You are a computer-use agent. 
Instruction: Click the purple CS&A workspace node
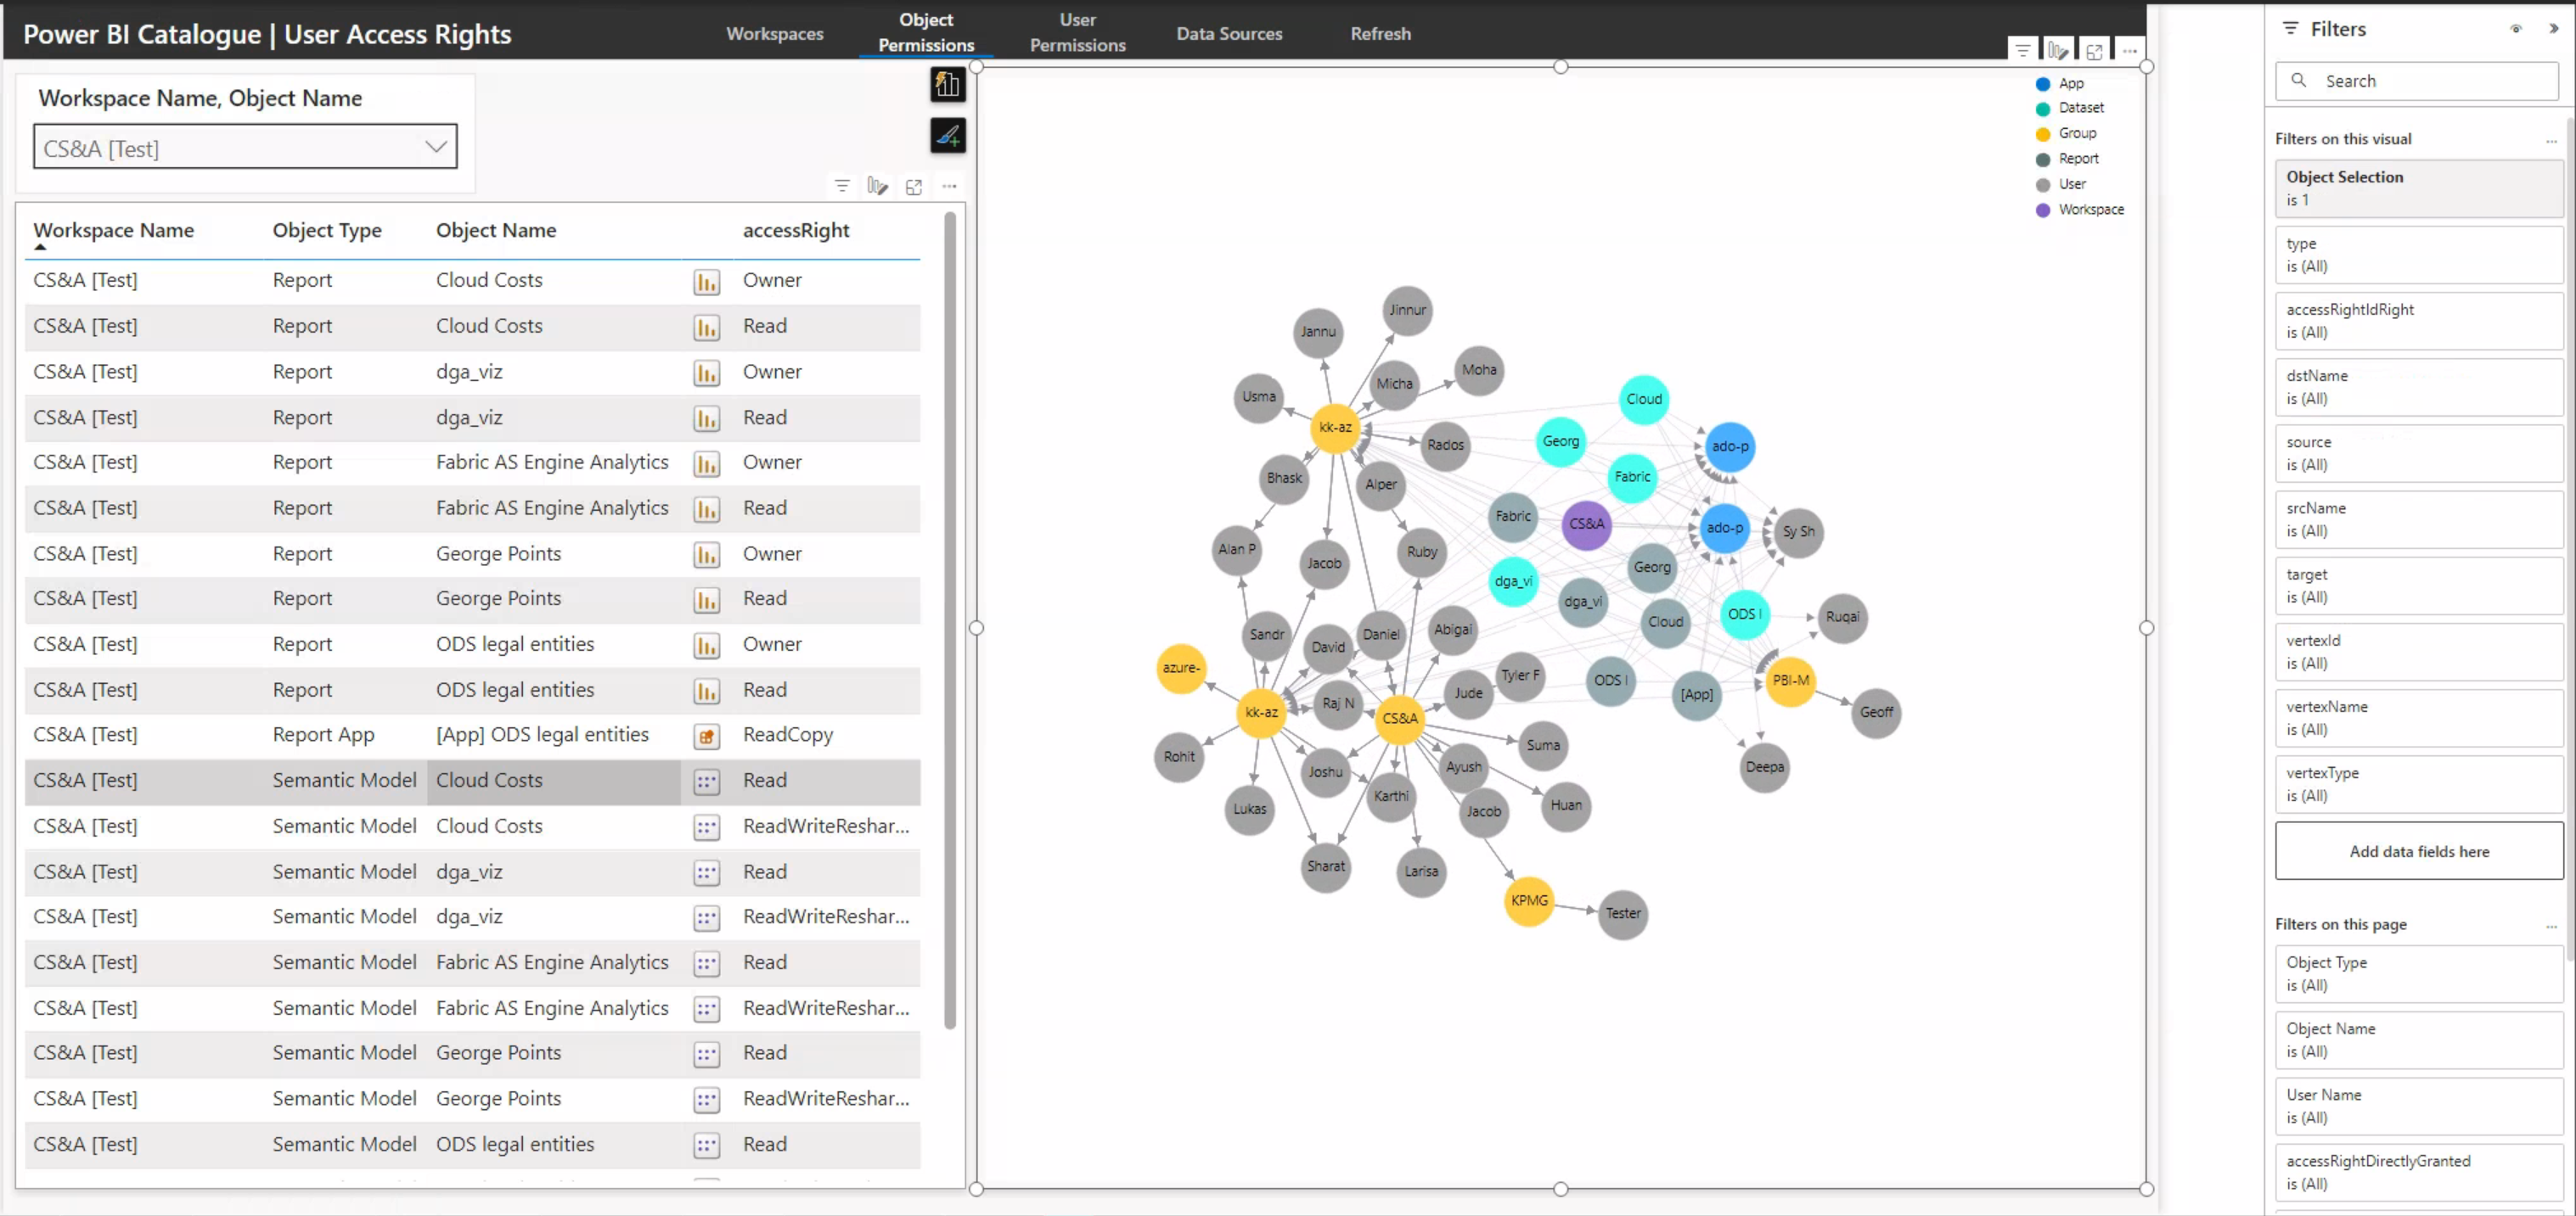[1585, 524]
